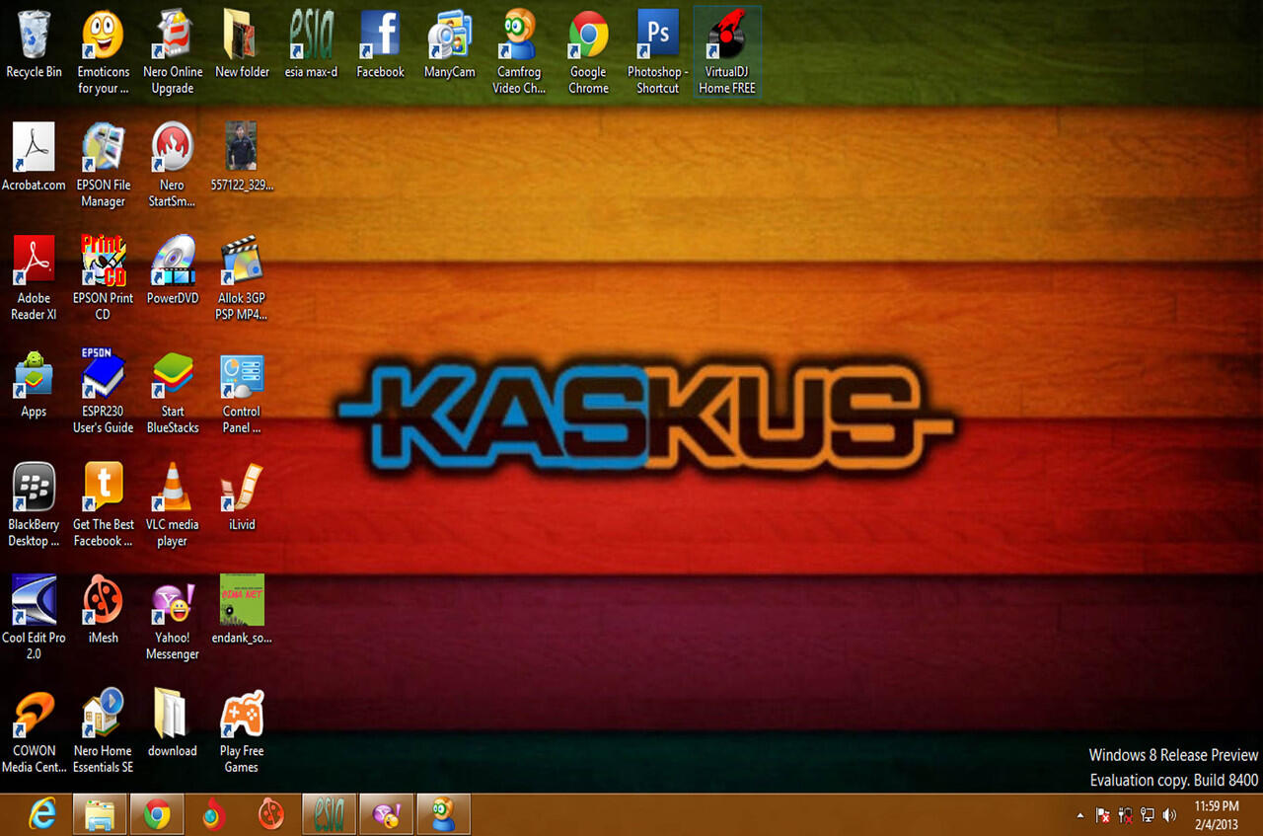Click the Photoshop - Shortcut desktop icon

pos(657,53)
